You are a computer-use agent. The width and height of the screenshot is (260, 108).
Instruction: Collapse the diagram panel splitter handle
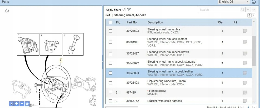103,61
